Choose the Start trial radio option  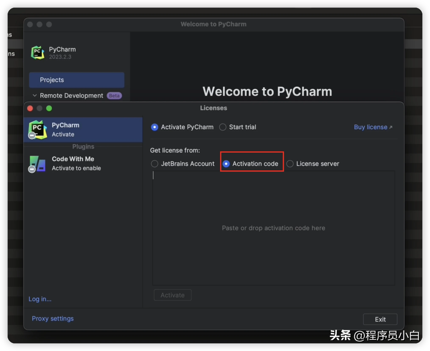click(223, 127)
